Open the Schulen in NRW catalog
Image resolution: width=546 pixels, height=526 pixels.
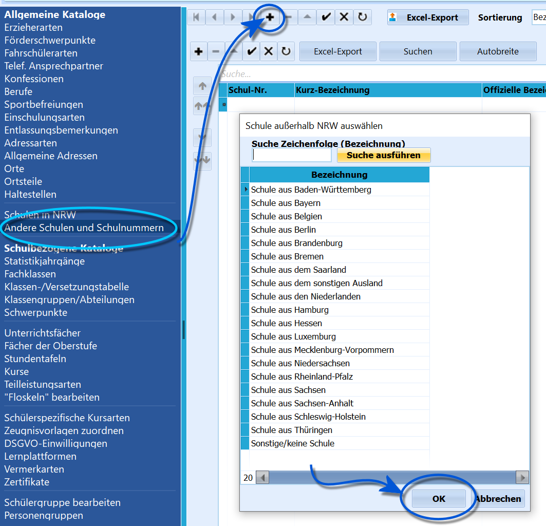pyautogui.click(x=40, y=215)
